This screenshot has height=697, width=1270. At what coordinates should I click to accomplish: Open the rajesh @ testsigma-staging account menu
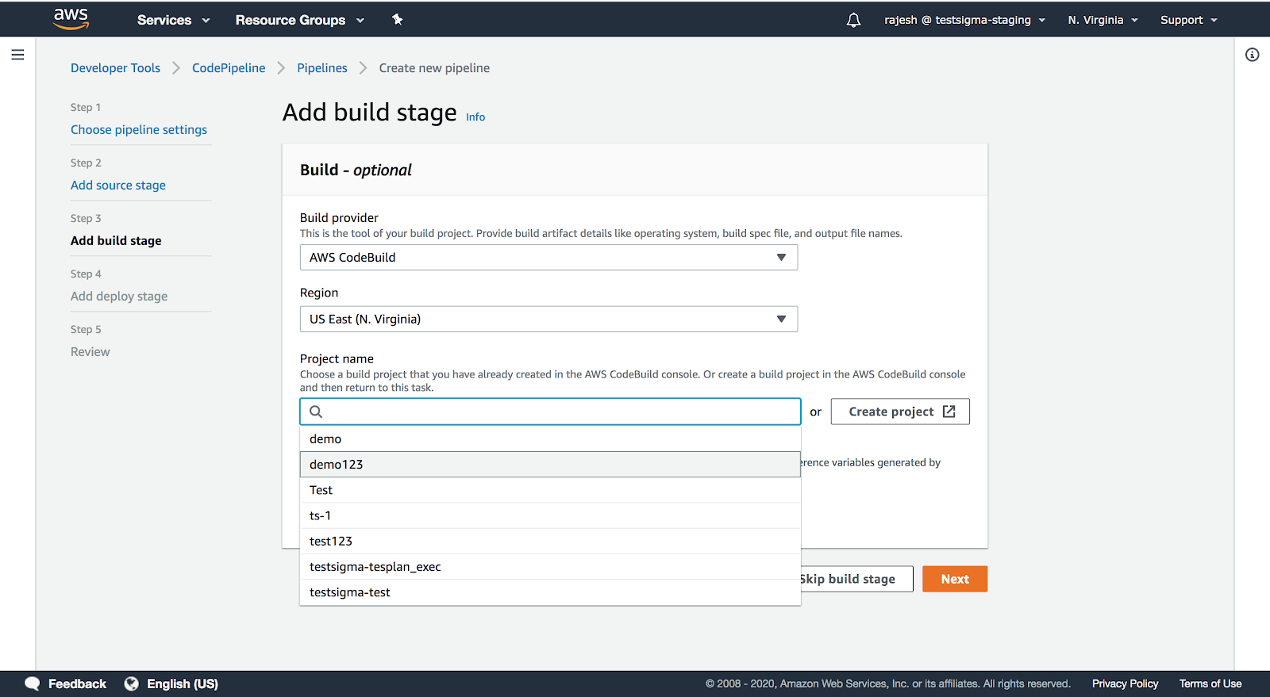click(x=964, y=20)
